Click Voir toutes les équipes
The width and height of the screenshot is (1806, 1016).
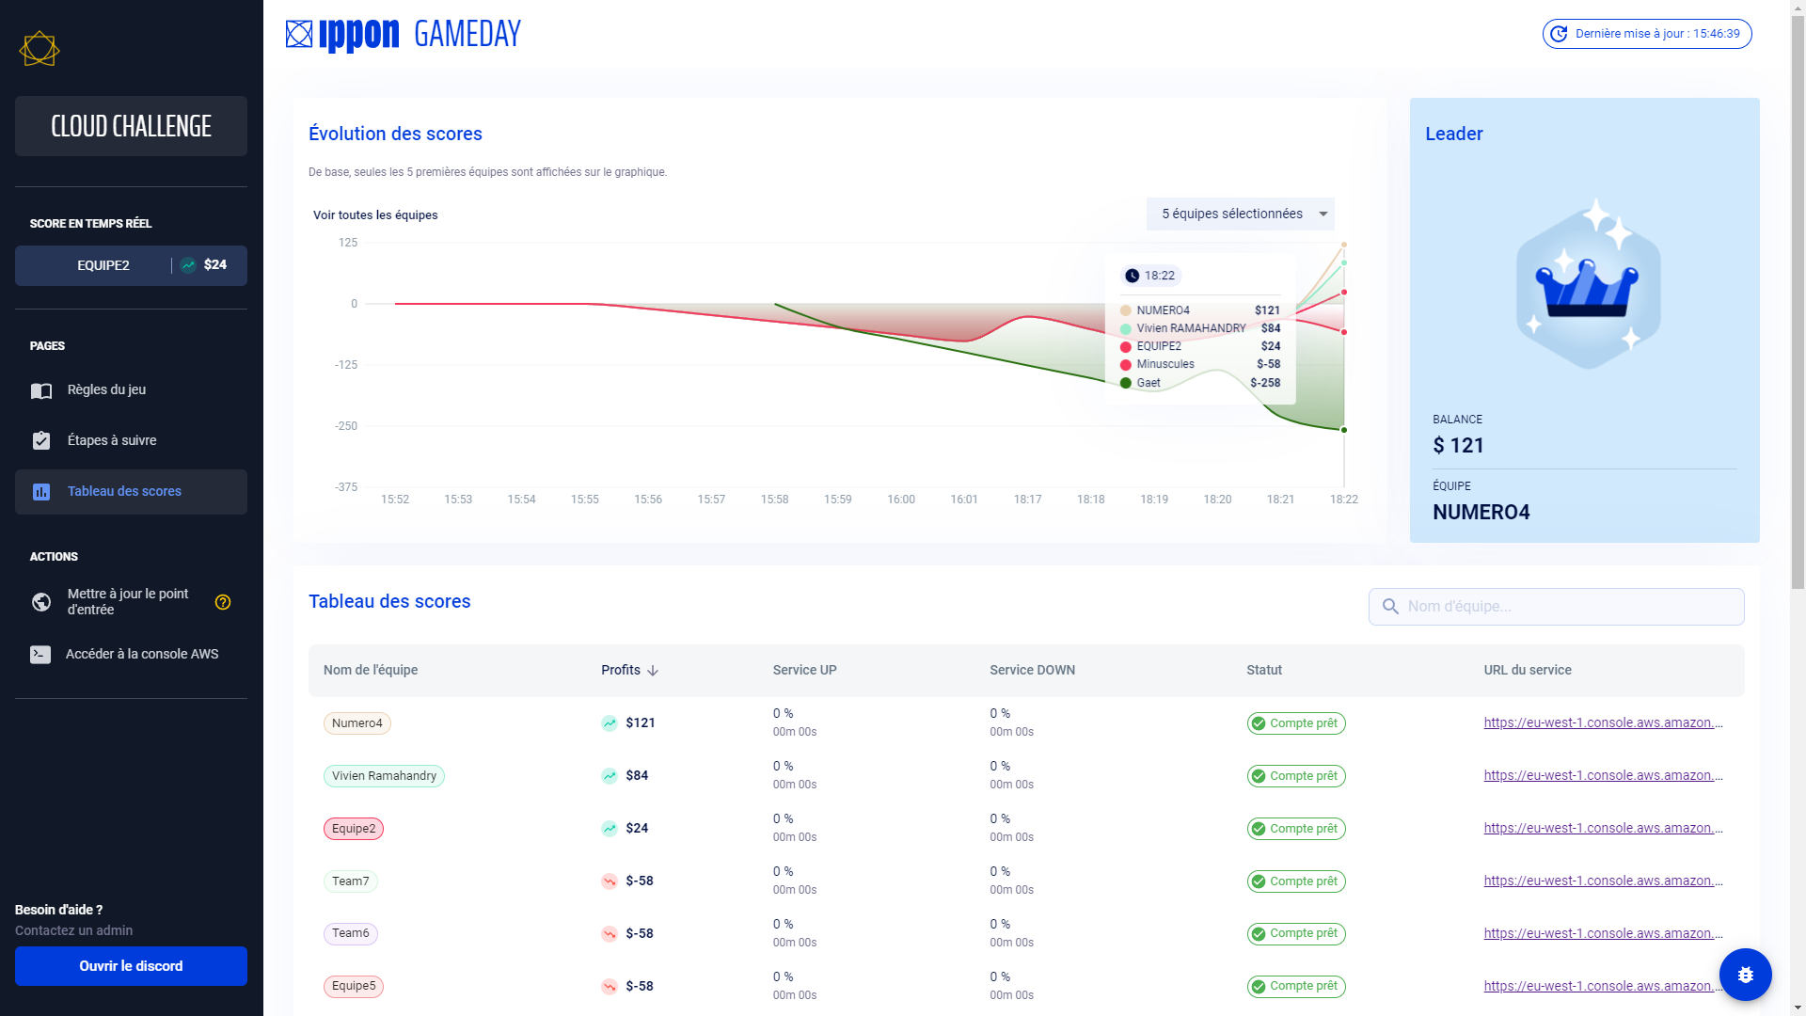(x=375, y=215)
